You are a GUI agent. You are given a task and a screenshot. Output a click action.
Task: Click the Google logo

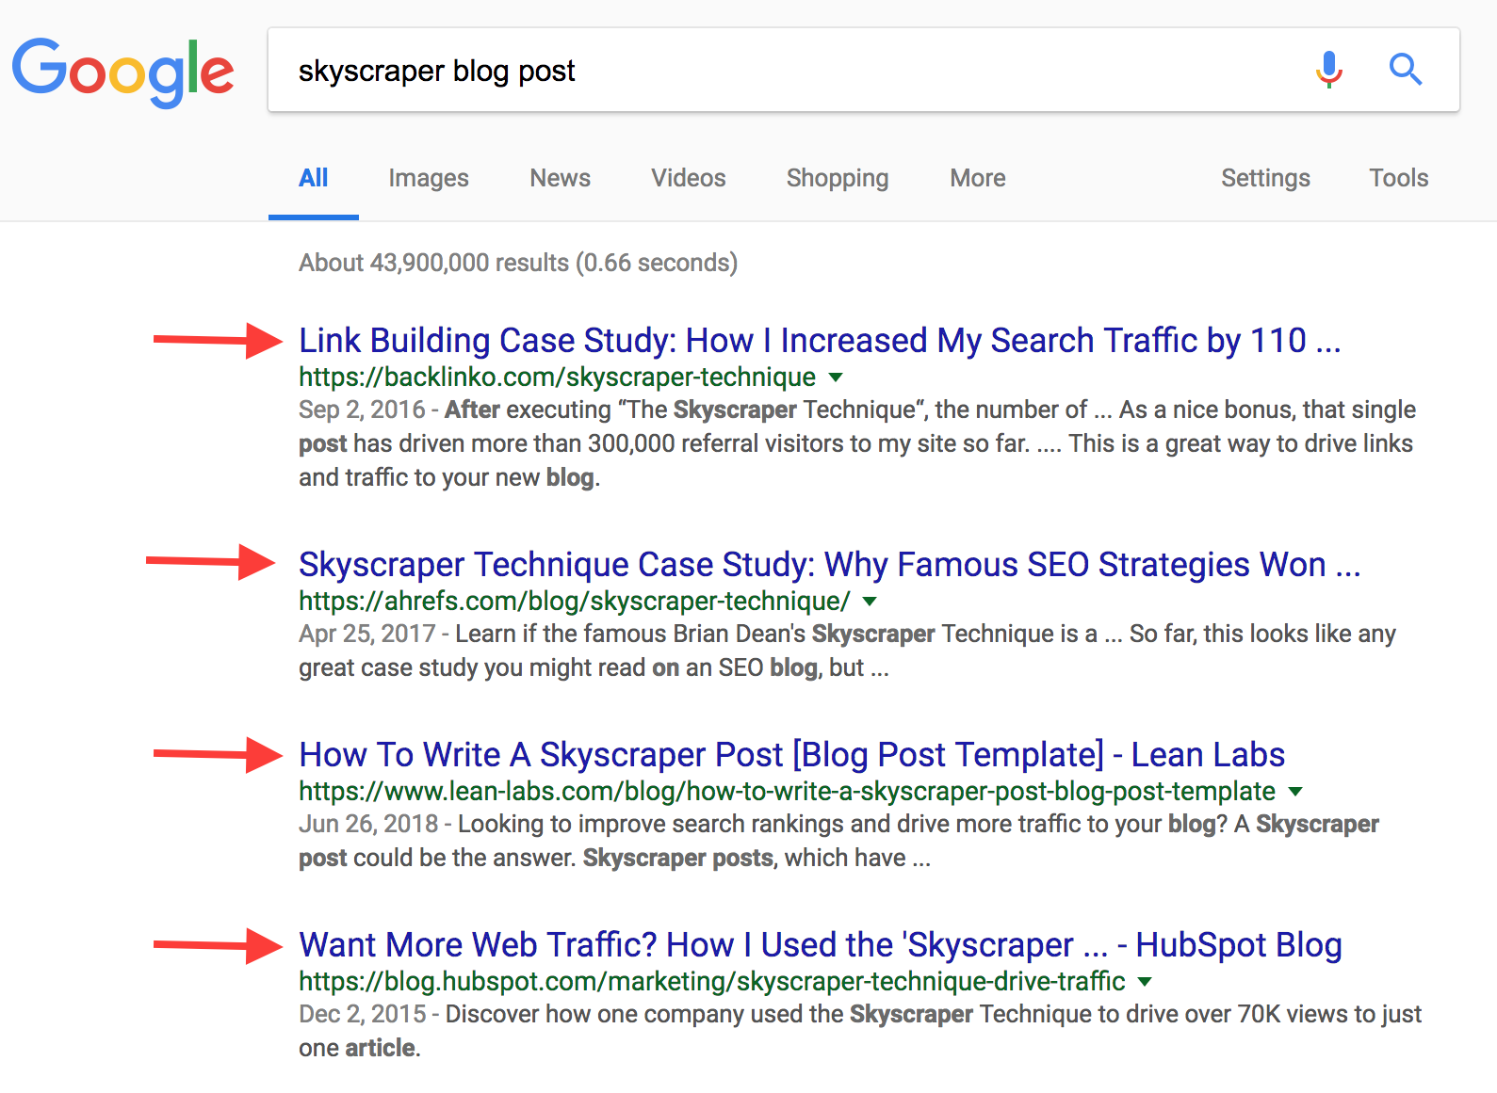(x=122, y=72)
